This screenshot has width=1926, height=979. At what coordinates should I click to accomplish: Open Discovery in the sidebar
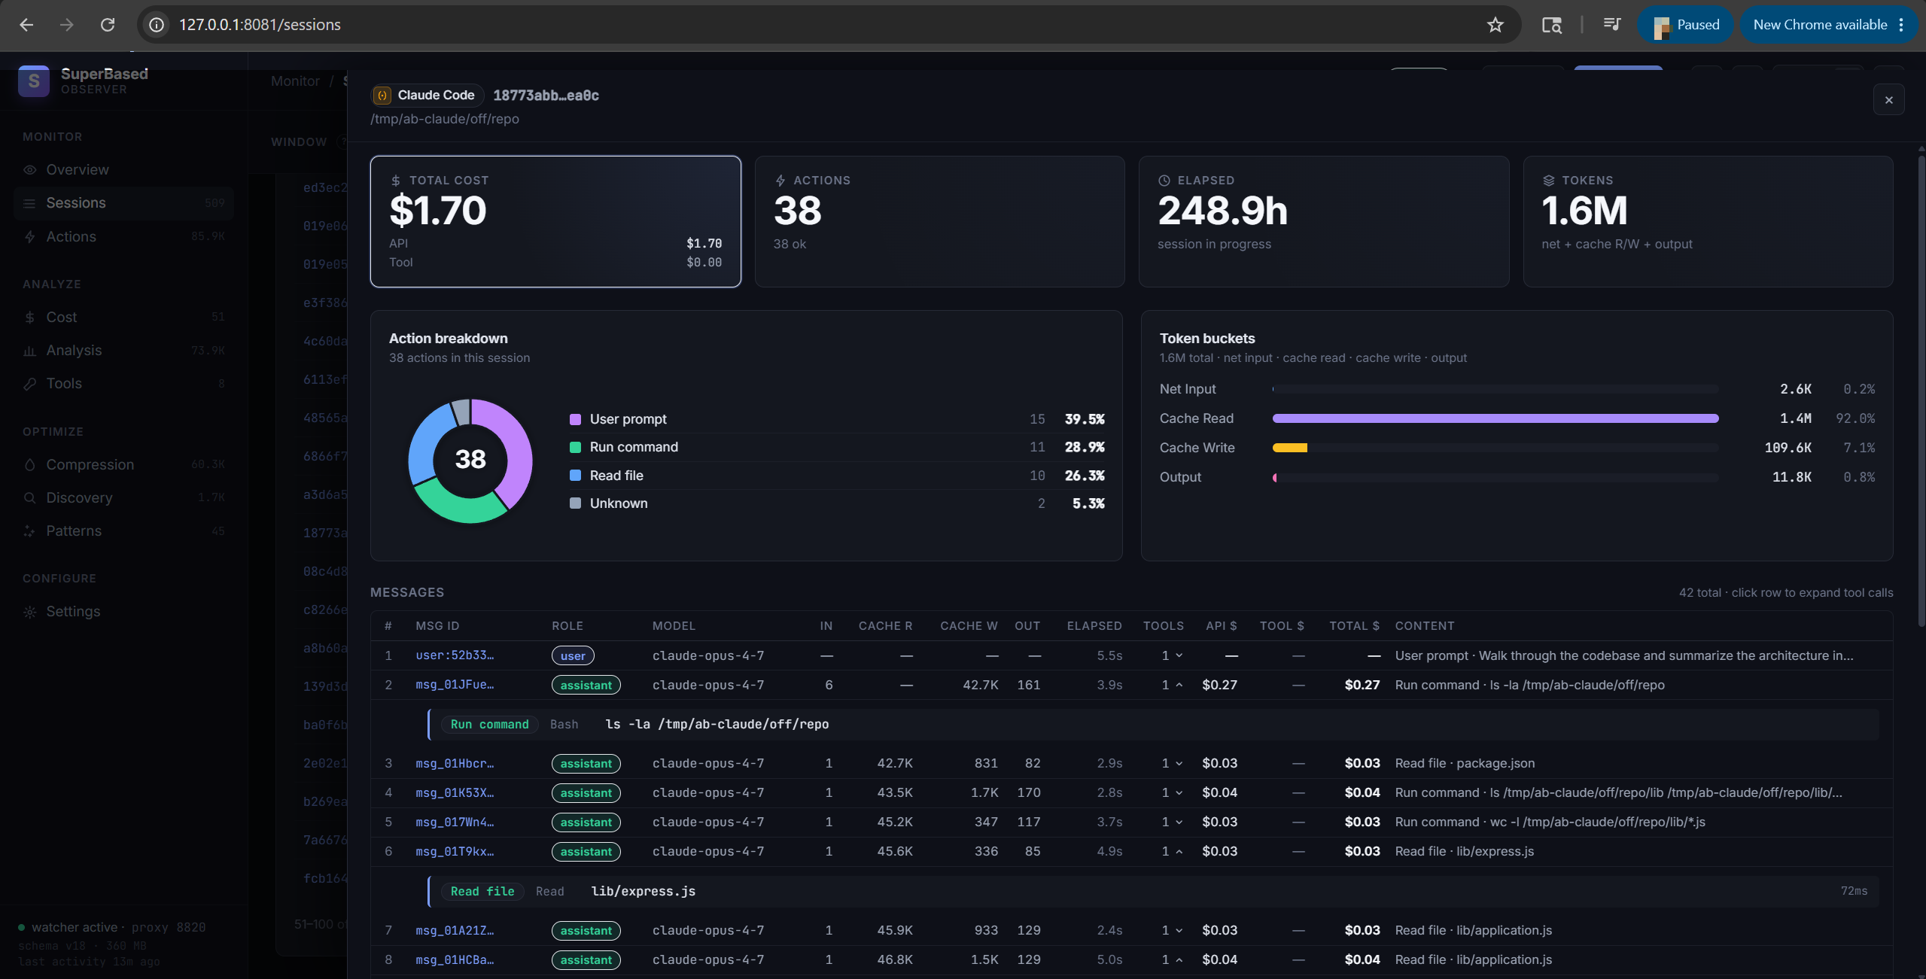123,498
